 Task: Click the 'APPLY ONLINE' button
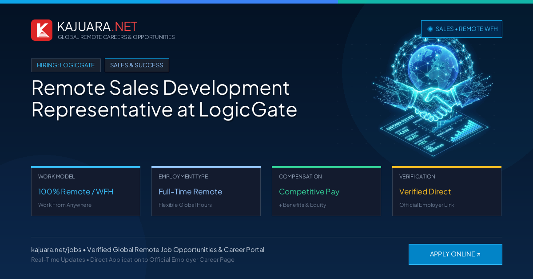click(455, 254)
